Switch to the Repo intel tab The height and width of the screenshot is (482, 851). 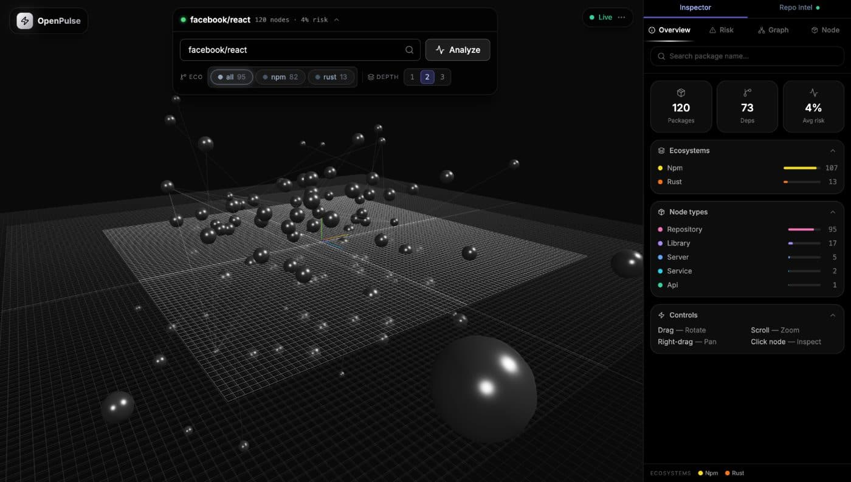coord(799,8)
